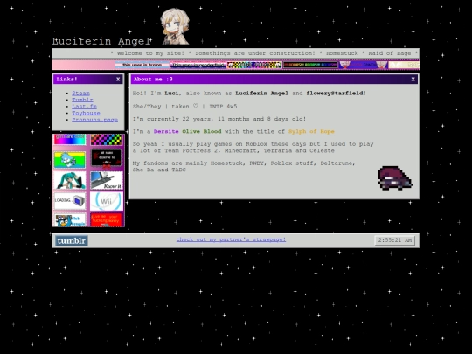This screenshot has width=472, height=354.
Task: Go to the Toyhouse link
Action: click(x=86, y=113)
